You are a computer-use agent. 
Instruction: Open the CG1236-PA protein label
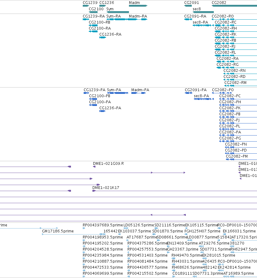coord(110,108)
